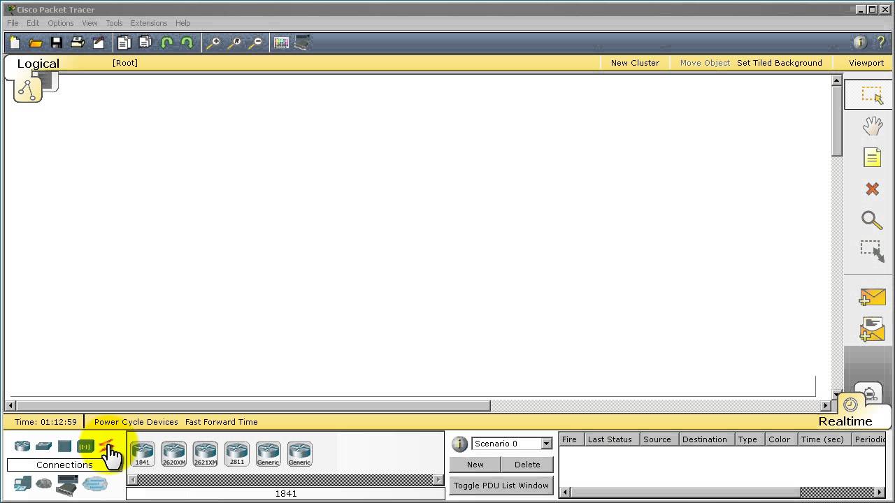
Task: Zoom in using the magnifier plus icon
Action: [213, 43]
